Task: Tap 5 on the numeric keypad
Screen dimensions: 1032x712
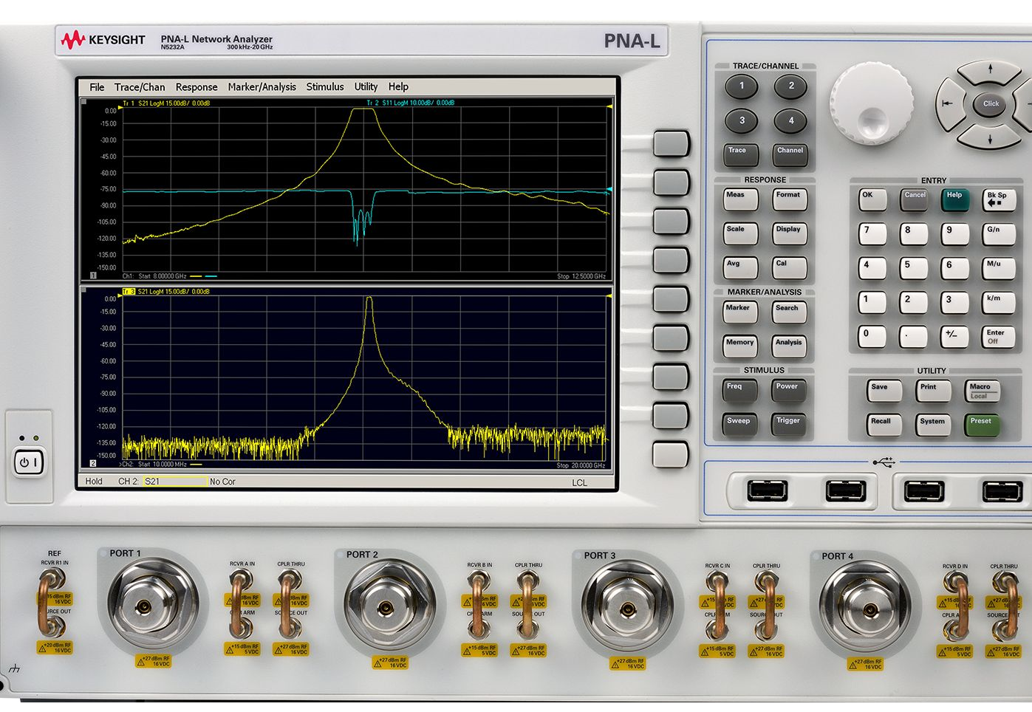Action: [914, 269]
